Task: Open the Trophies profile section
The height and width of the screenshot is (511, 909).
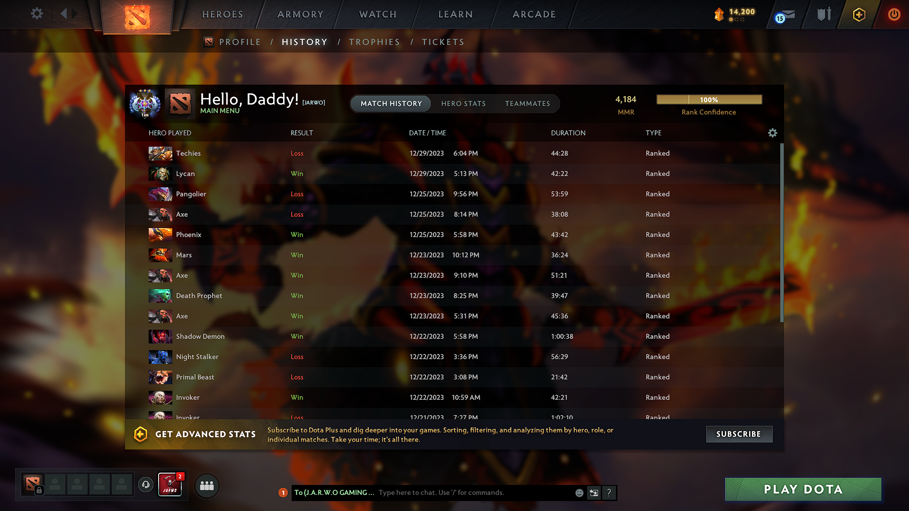Action: (374, 42)
